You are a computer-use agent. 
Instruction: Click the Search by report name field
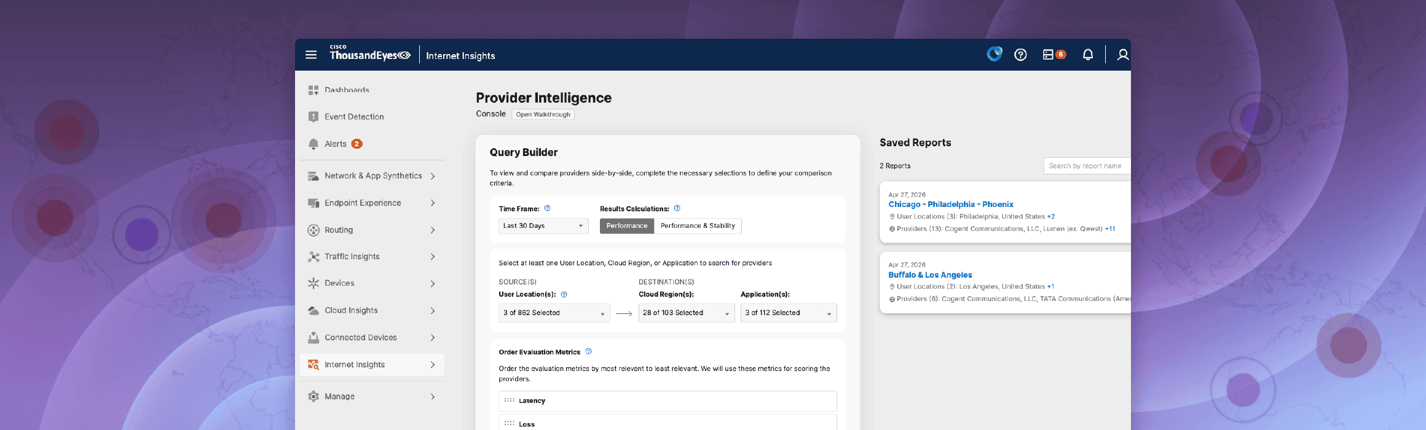click(1087, 166)
